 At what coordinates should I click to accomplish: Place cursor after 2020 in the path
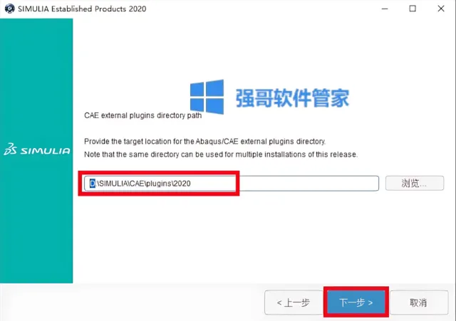point(191,184)
